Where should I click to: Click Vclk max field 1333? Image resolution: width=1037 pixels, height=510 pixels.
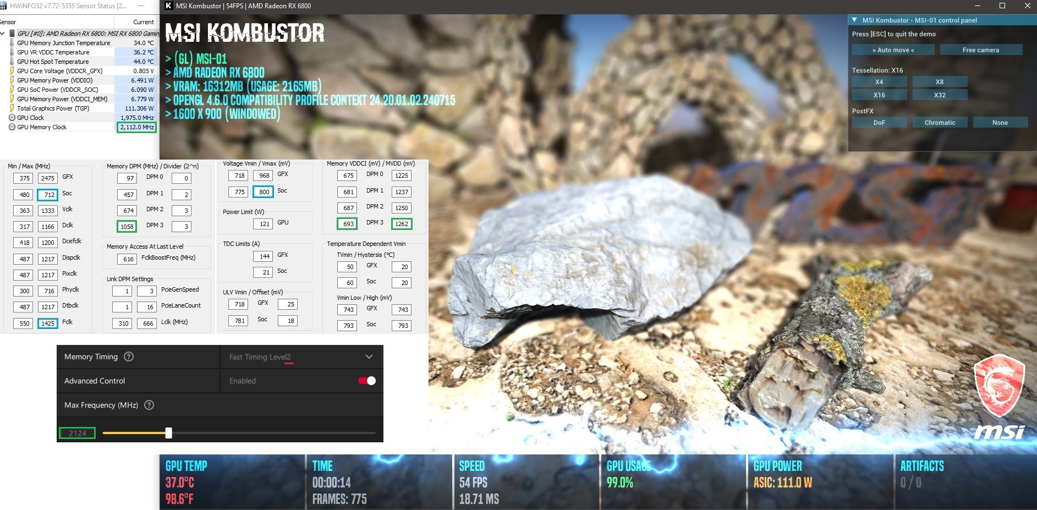(x=48, y=211)
